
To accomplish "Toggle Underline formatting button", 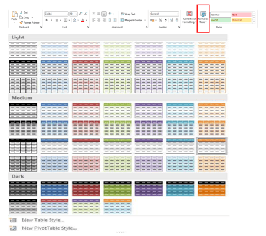I will pos(57,20).
